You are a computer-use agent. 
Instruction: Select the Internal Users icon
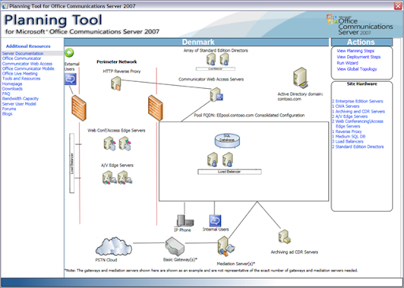[215, 220]
